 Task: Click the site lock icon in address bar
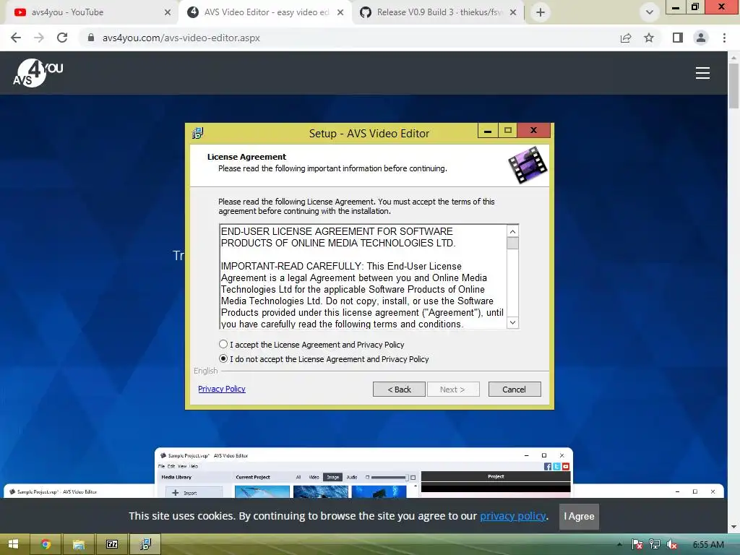(91, 38)
